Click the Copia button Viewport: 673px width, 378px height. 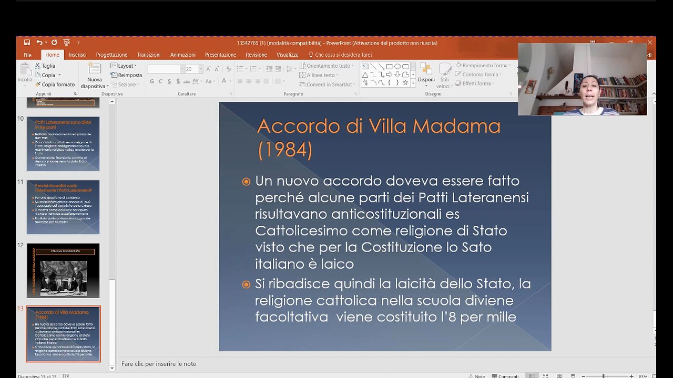point(45,75)
